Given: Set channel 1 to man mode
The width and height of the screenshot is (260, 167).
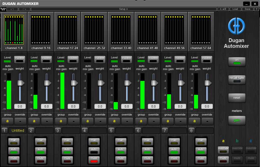Looking at the screenshot, I should pyautogui.click(x=14, y=142).
